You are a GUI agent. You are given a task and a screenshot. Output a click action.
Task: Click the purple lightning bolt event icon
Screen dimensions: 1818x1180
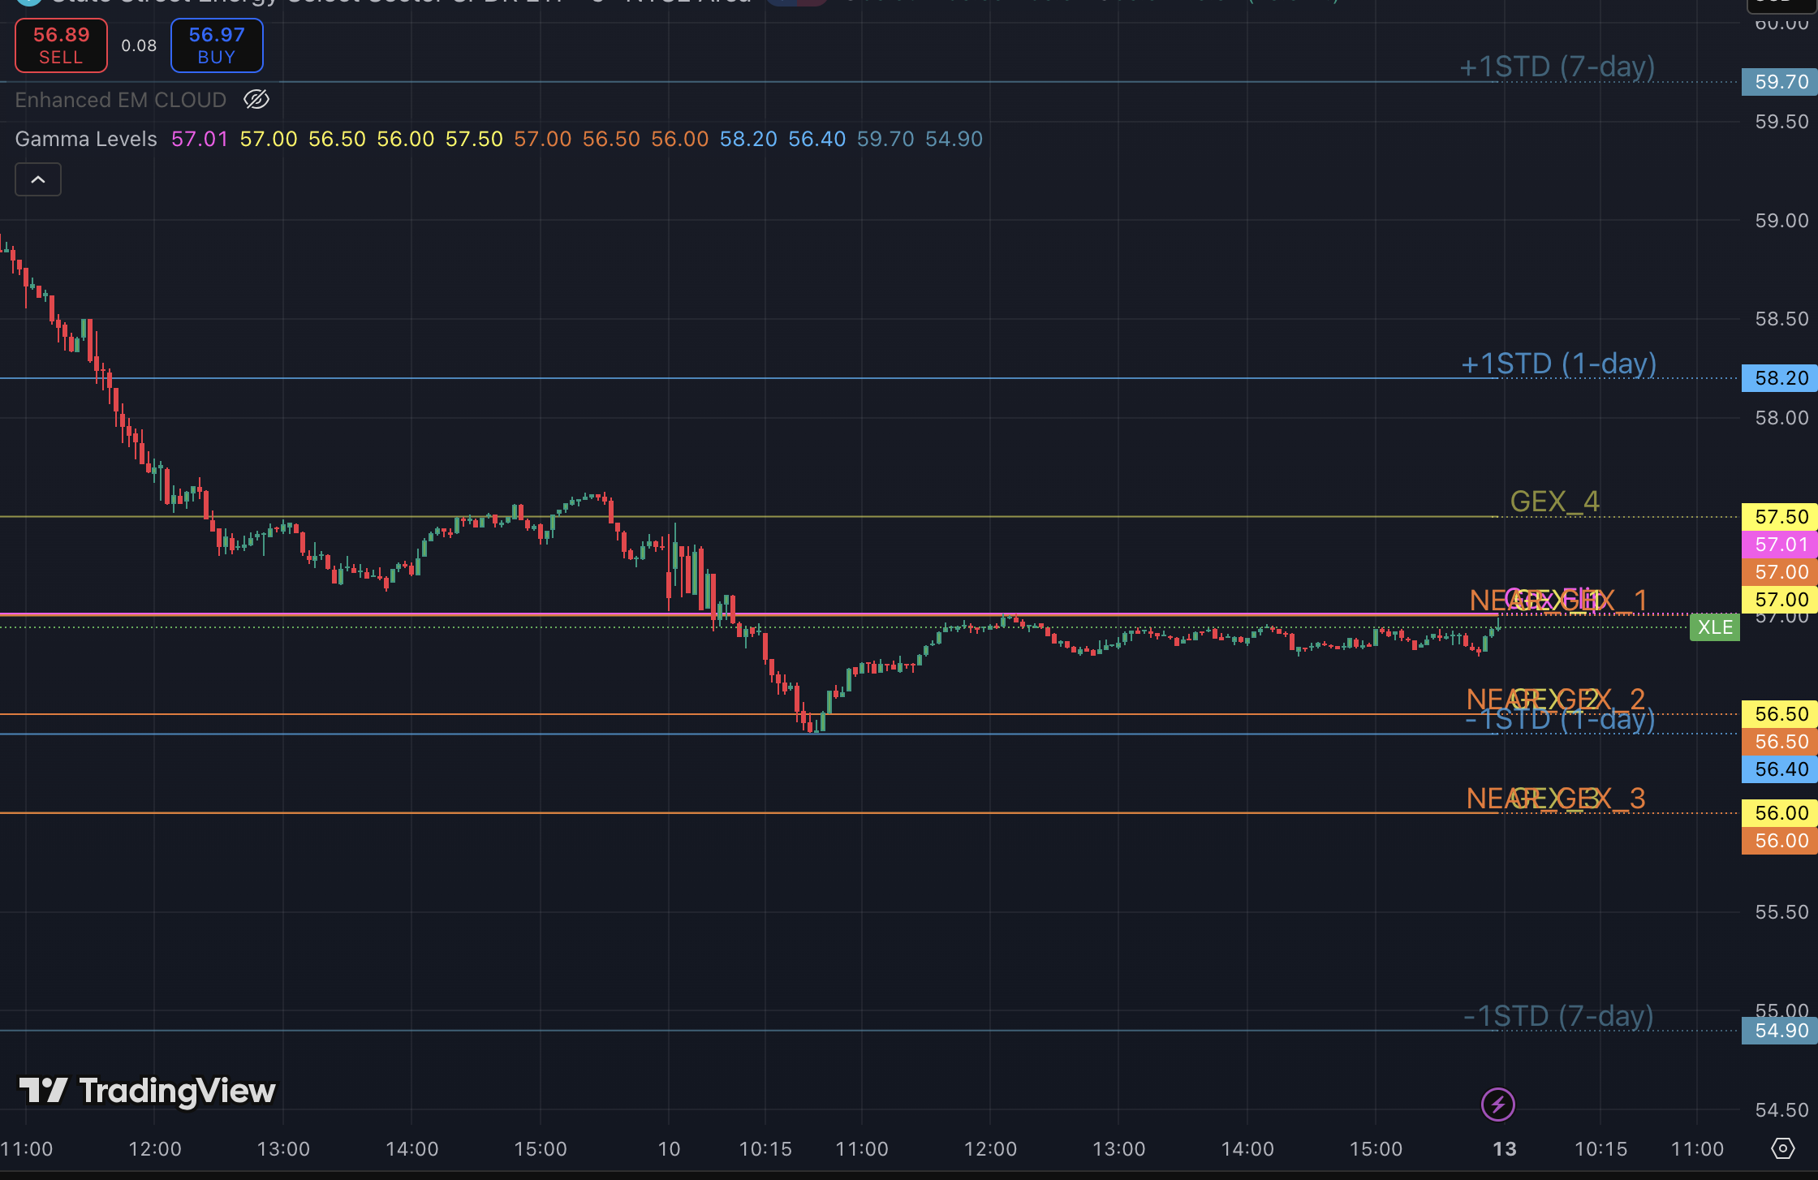[1497, 1105]
